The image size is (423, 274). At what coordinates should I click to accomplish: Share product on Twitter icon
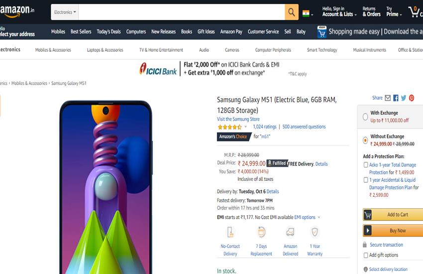[x=404, y=98]
